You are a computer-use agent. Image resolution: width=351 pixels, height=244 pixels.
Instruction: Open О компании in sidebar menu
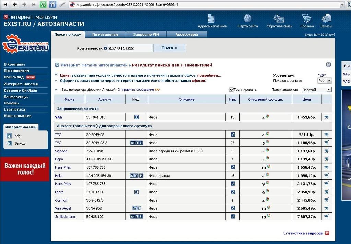(x=14, y=64)
